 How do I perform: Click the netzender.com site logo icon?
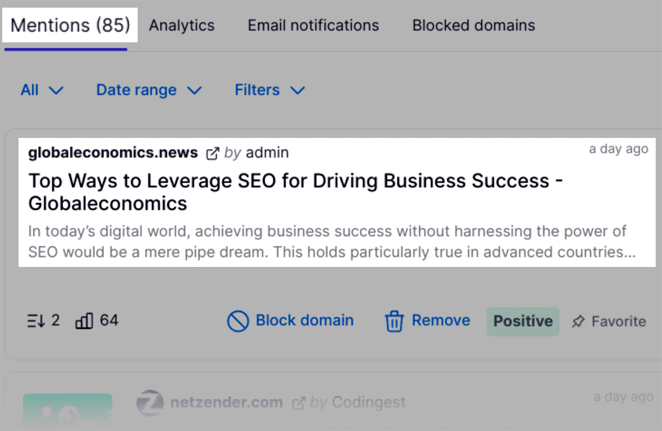pyautogui.click(x=150, y=402)
